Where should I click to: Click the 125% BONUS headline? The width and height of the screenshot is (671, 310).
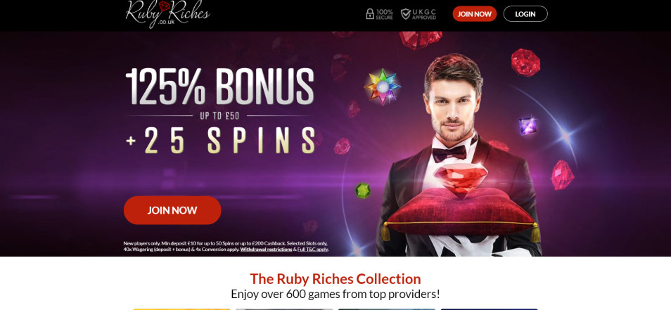[x=220, y=86]
